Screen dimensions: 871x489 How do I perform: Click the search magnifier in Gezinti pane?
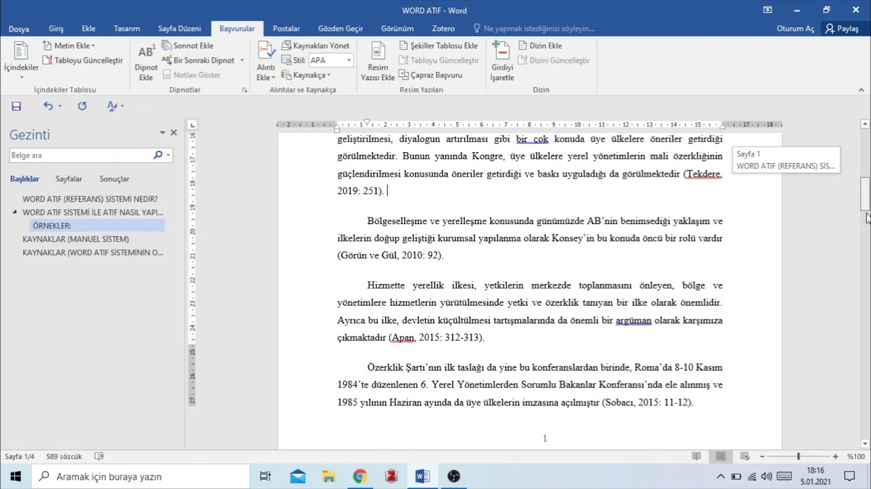(158, 155)
